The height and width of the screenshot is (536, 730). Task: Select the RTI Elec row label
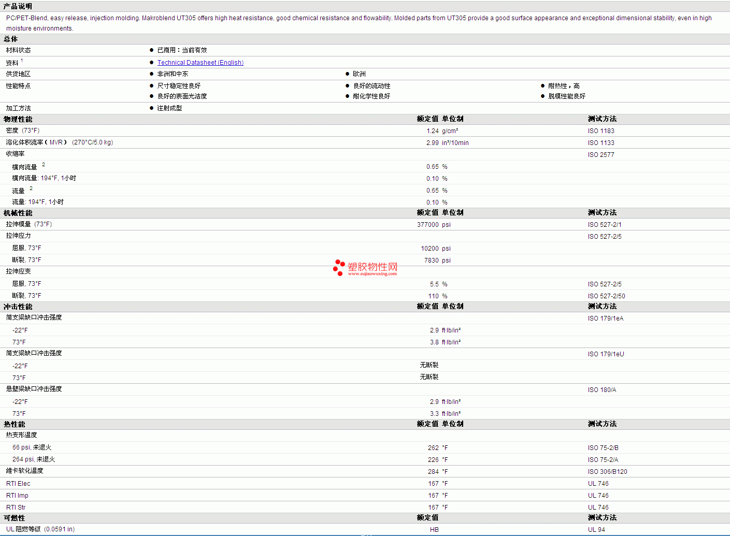click(x=18, y=484)
